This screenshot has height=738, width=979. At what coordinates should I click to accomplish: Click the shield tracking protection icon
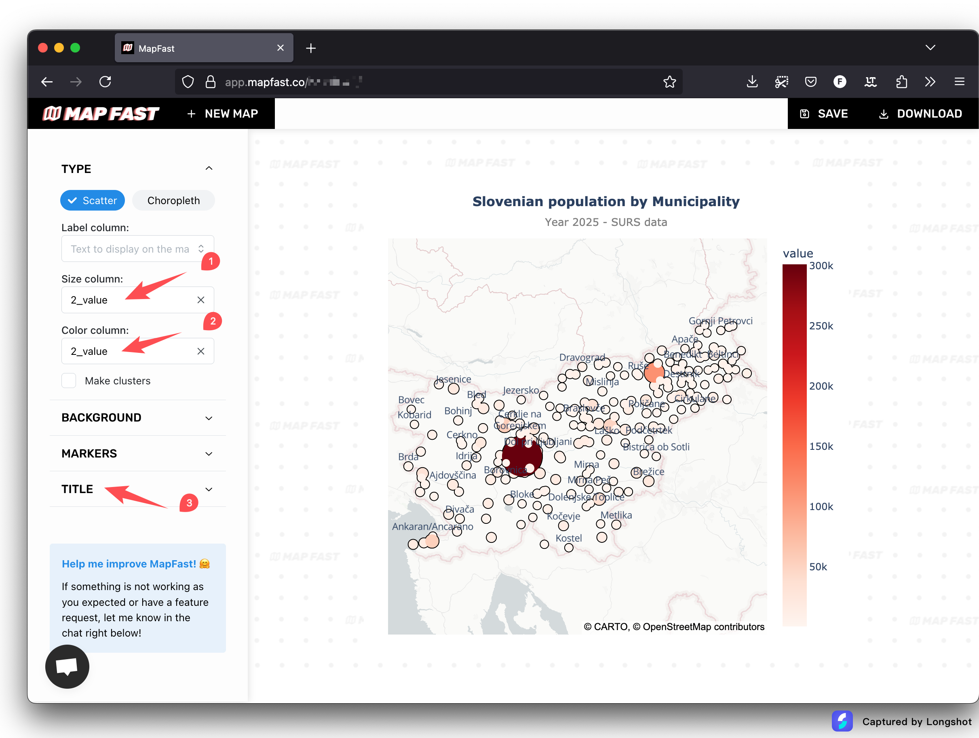(188, 82)
